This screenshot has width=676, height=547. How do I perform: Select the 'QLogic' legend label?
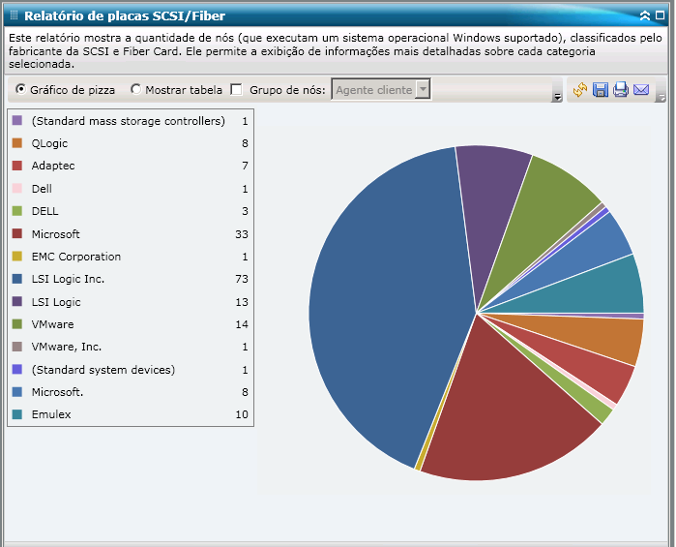click(49, 143)
